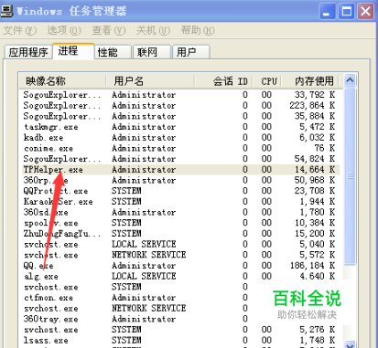Viewport: 378px width, 348px height.
Task: Select the kadb.exe process row
Action: (x=180, y=137)
